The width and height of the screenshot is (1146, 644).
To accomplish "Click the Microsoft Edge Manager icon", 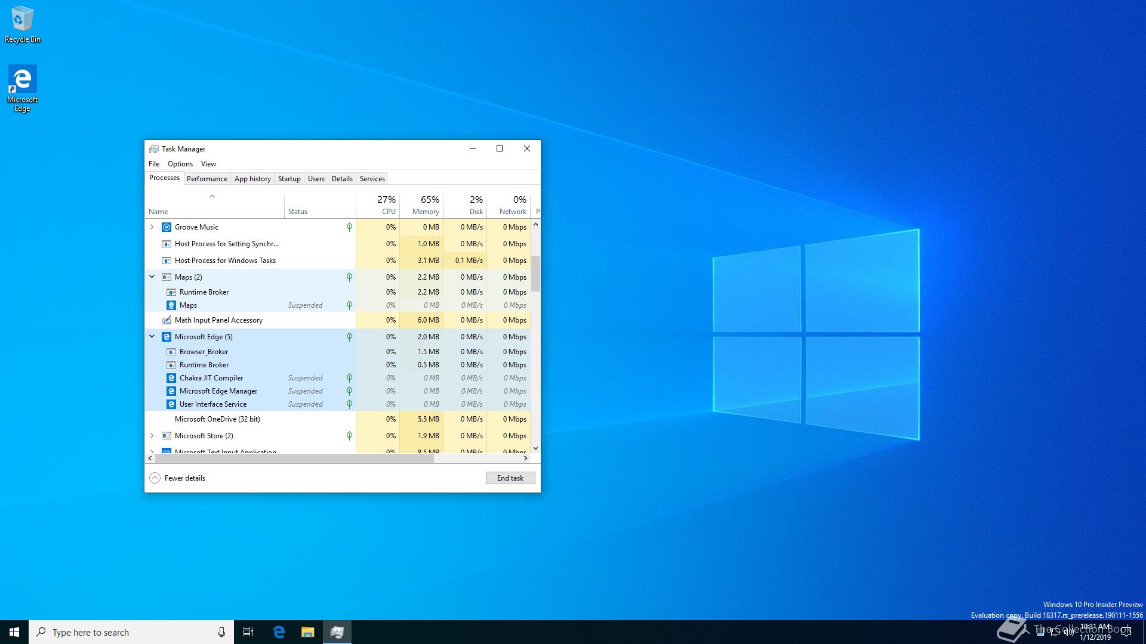I will pos(171,391).
